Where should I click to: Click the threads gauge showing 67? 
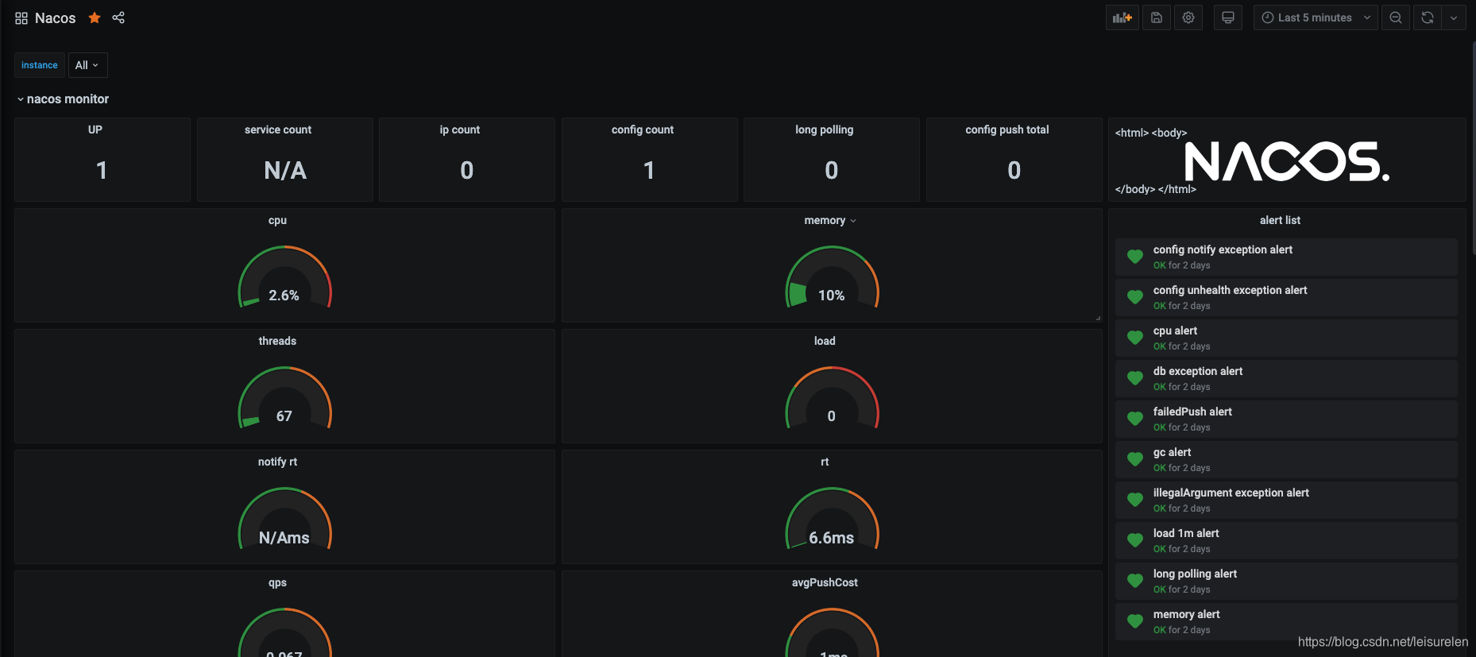tap(284, 399)
